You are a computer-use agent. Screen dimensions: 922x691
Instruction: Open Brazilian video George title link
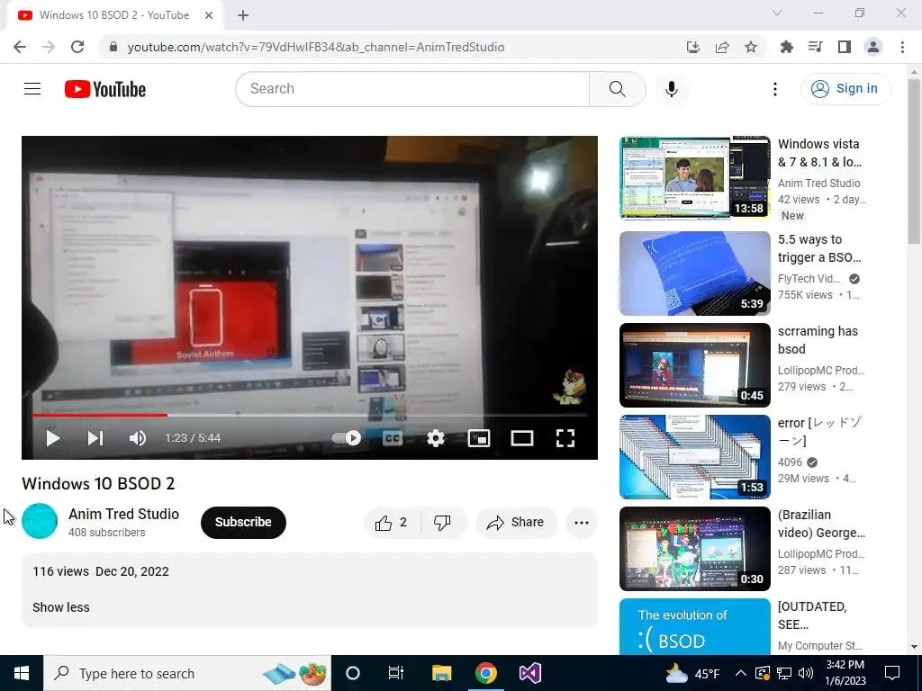[821, 524]
